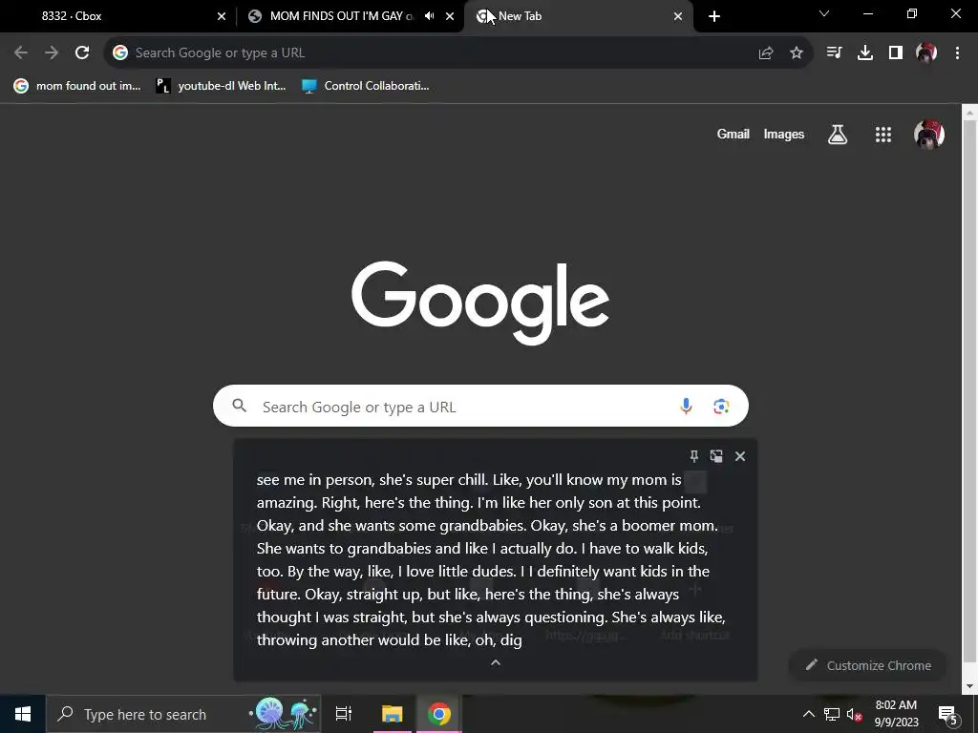Open the network icon in system tray
The width and height of the screenshot is (978, 733).
pos(832,714)
